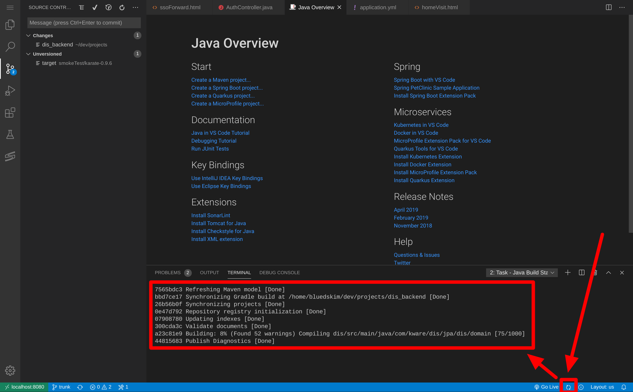The image size is (633, 392).
Task: Toggle the panel size with the chevron-up icon
Action: pyautogui.click(x=608, y=273)
